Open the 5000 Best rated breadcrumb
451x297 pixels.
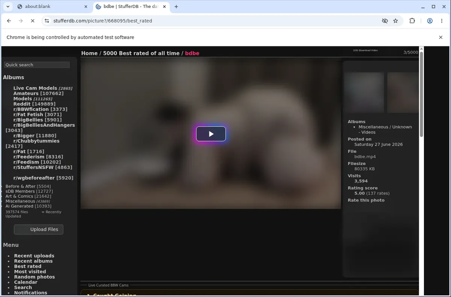pyautogui.click(x=141, y=53)
